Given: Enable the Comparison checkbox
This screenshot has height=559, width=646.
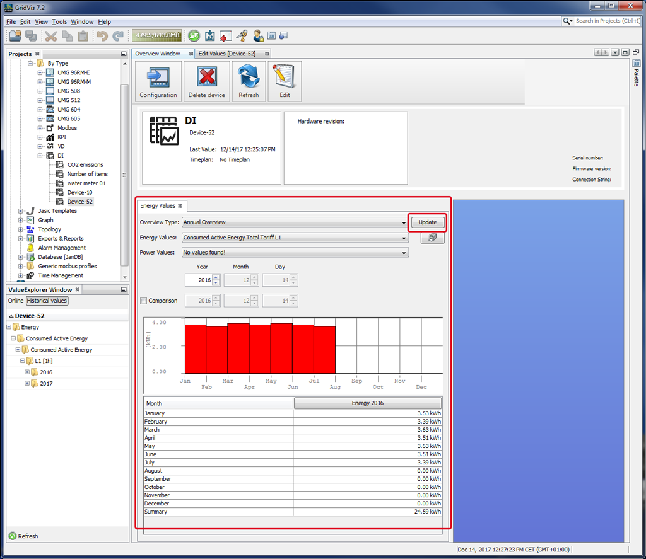Looking at the screenshot, I should tap(143, 300).
